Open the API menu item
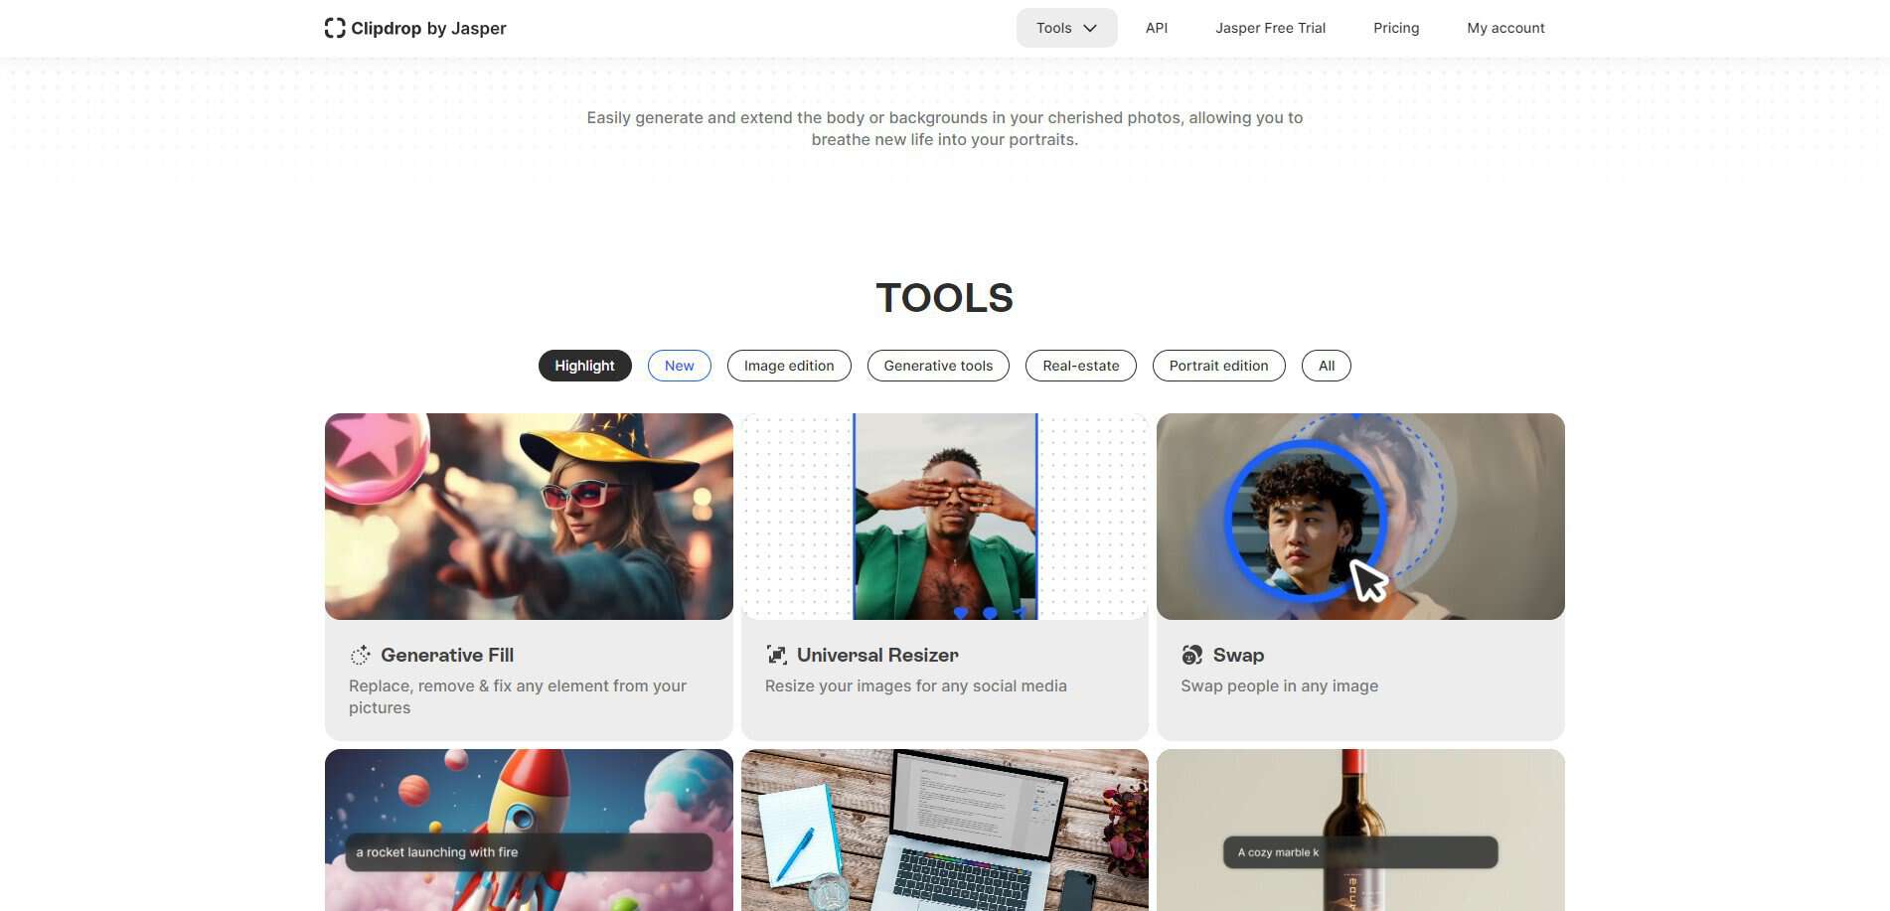1890x911 pixels. [x=1157, y=28]
